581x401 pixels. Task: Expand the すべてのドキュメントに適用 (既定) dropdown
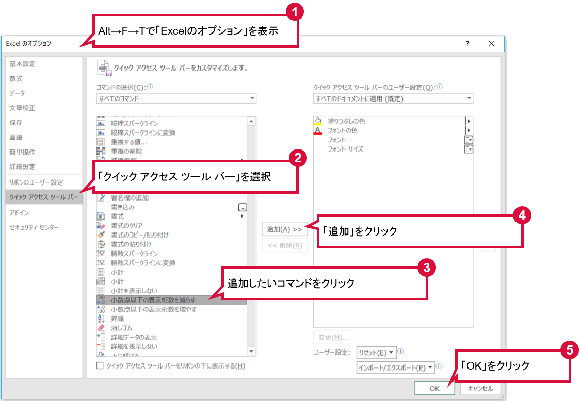(x=393, y=98)
